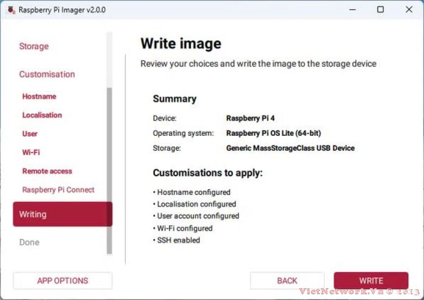Click the highlighted Writing step
The width and height of the screenshot is (424, 300).
tap(62, 214)
